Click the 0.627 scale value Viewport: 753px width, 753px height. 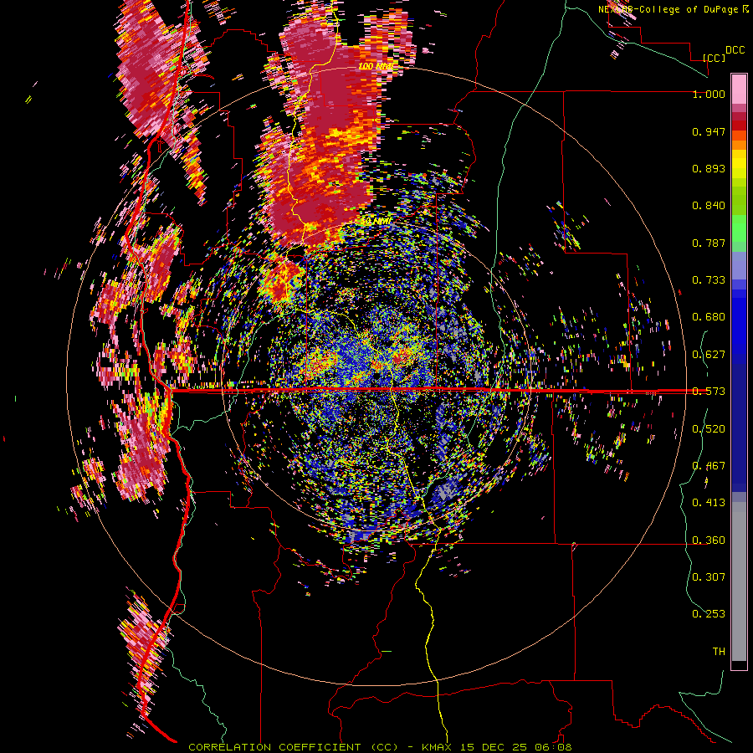pos(709,355)
